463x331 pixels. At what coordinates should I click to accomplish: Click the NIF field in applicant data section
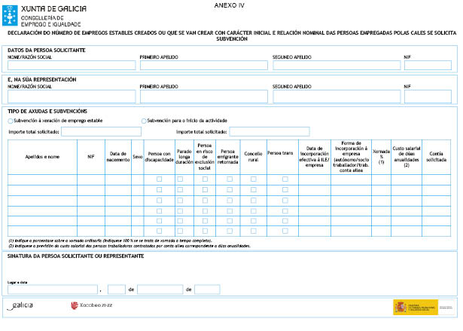coord(428,66)
